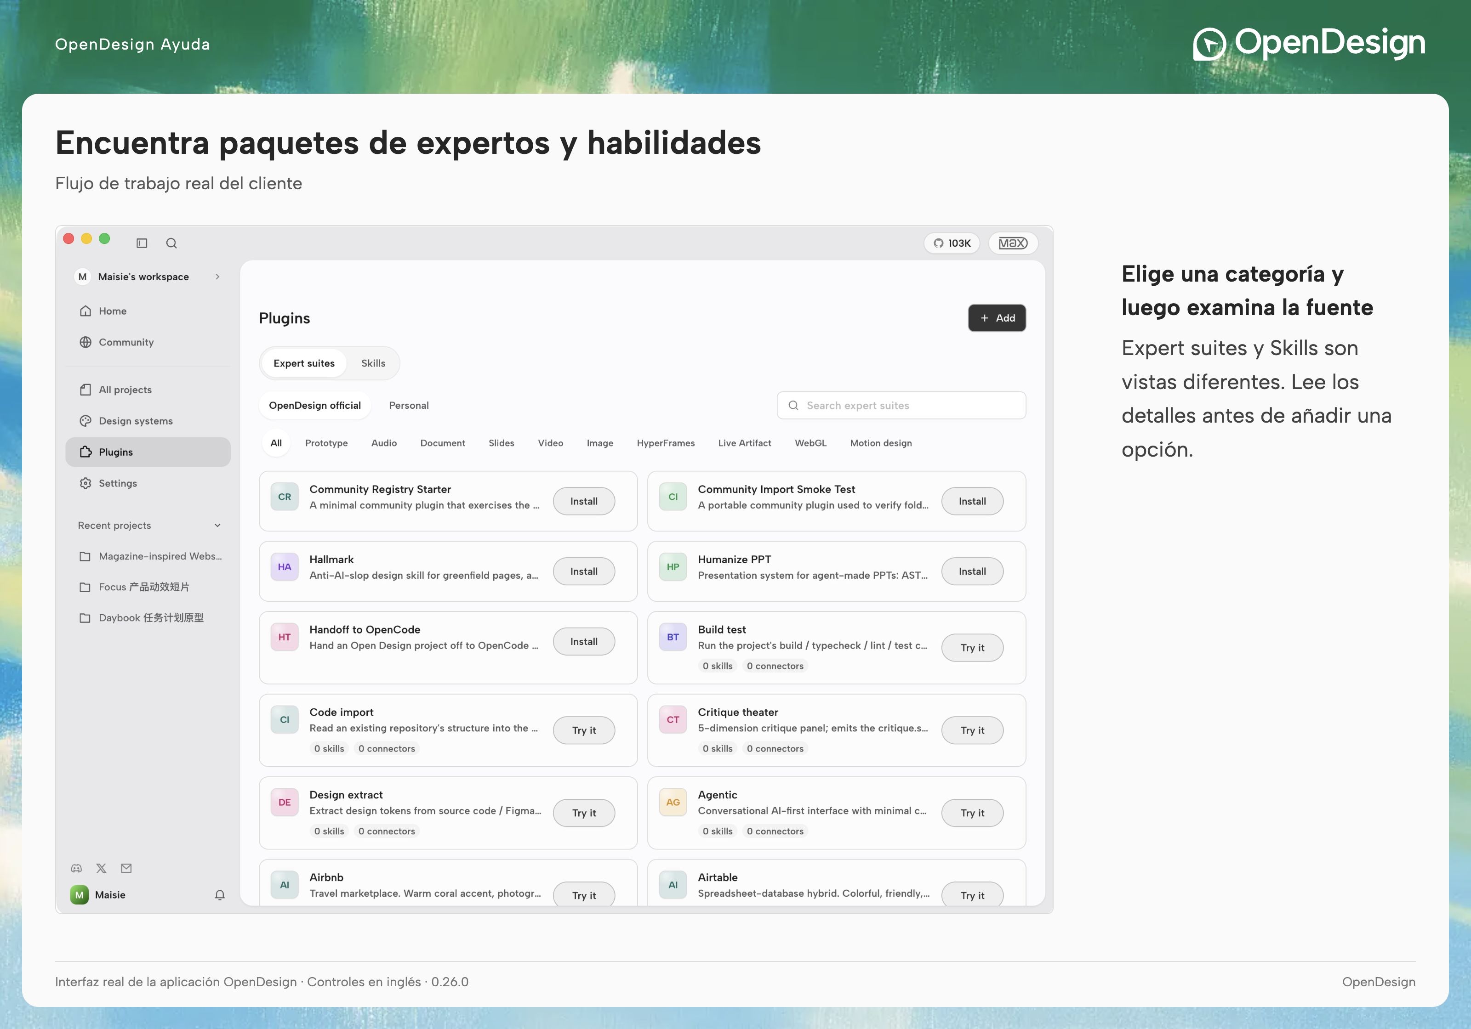1471x1029 pixels.
Task: Expand Maisie's workspace switcher chevron
Action: (218, 277)
